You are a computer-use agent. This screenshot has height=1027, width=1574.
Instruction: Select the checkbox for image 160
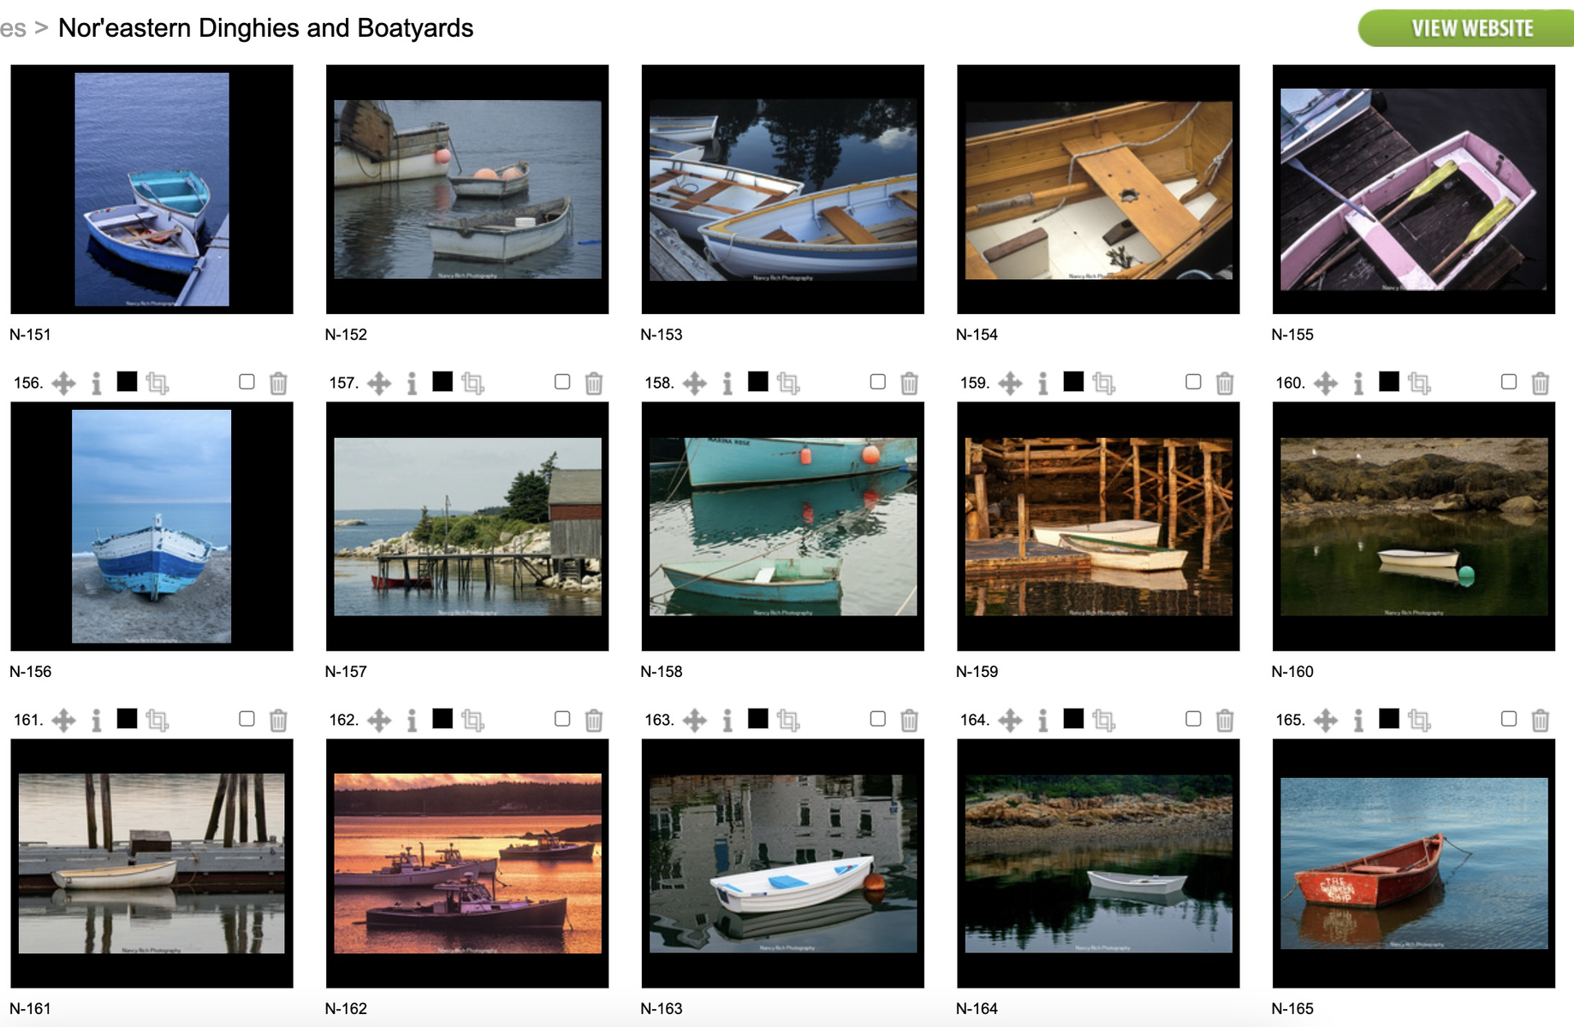1509,382
